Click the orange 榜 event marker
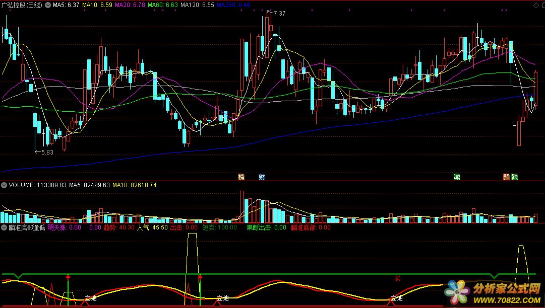This screenshot has width=545, height=308. pyautogui.click(x=241, y=177)
